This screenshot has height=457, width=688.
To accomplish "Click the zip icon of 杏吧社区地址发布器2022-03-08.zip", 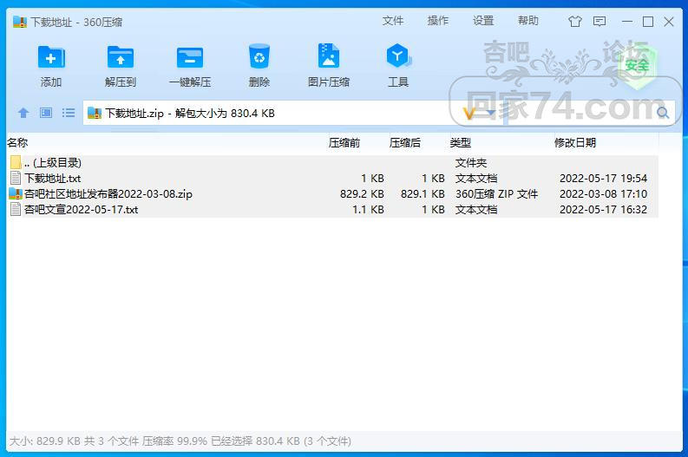I will (16, 193).
